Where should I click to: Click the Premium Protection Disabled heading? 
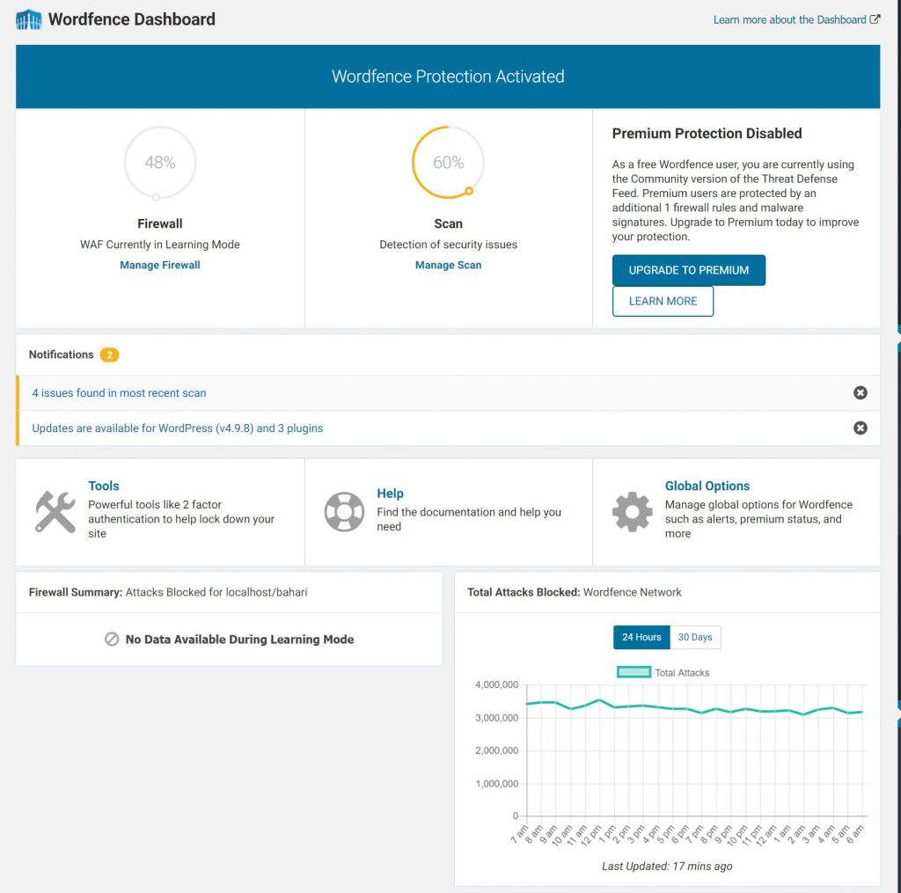[x=707, y=134]
